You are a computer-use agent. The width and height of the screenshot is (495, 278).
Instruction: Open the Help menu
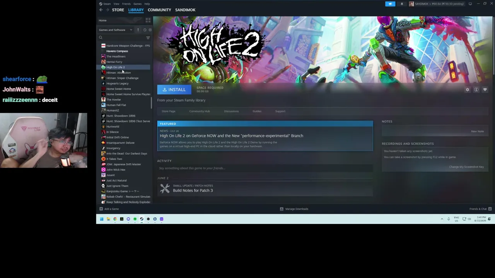147,4
